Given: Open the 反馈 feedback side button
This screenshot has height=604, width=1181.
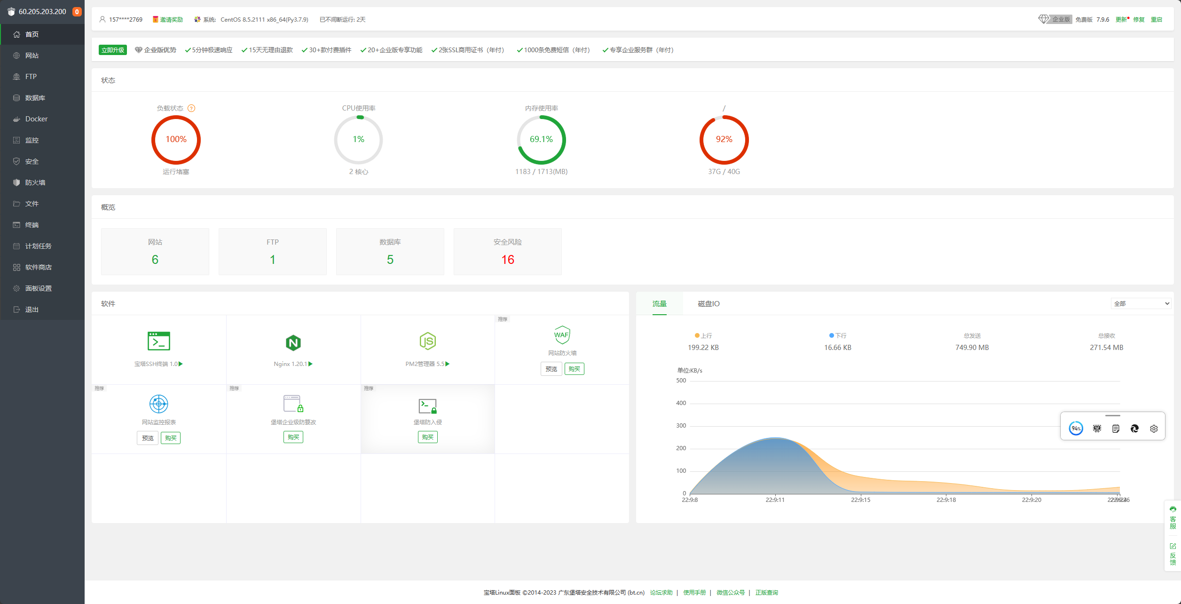Looking at the screenshot, I should click(x=1173, y=554).
